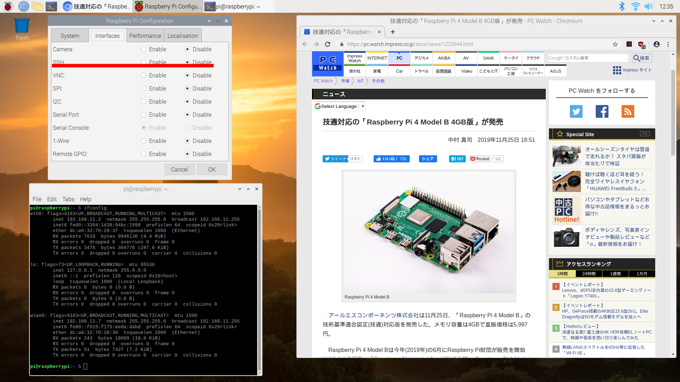Select Enable for Remote GPIO
The height and width of the screenshot is (382, 680).
click(x=144, y=154)
